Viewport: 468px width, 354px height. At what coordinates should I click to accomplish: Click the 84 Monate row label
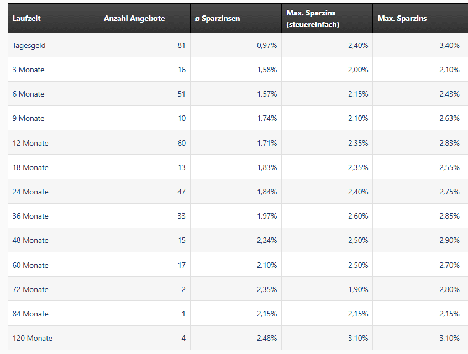click(30, 314)
